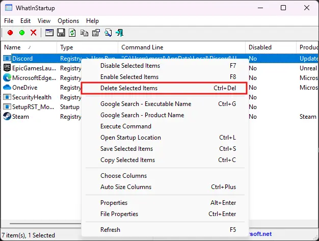Click the Save floppy disk toolbar icon

tap(61, 33)
